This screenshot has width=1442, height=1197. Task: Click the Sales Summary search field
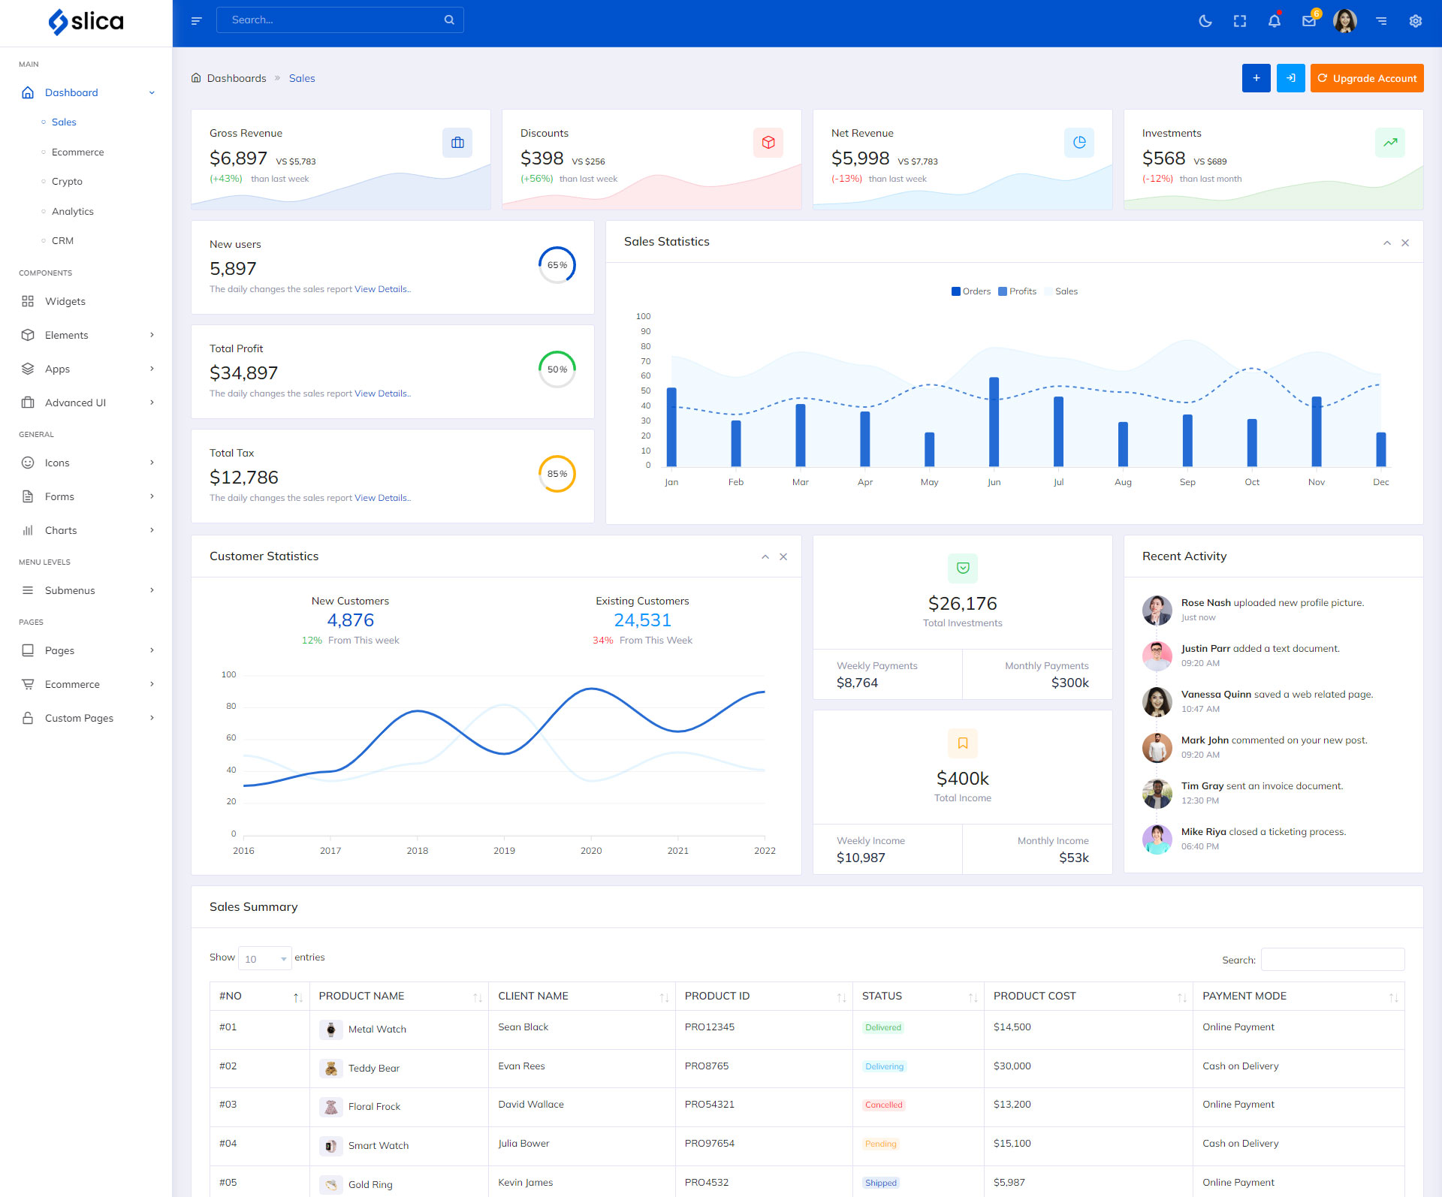[x=1332, y=960]
